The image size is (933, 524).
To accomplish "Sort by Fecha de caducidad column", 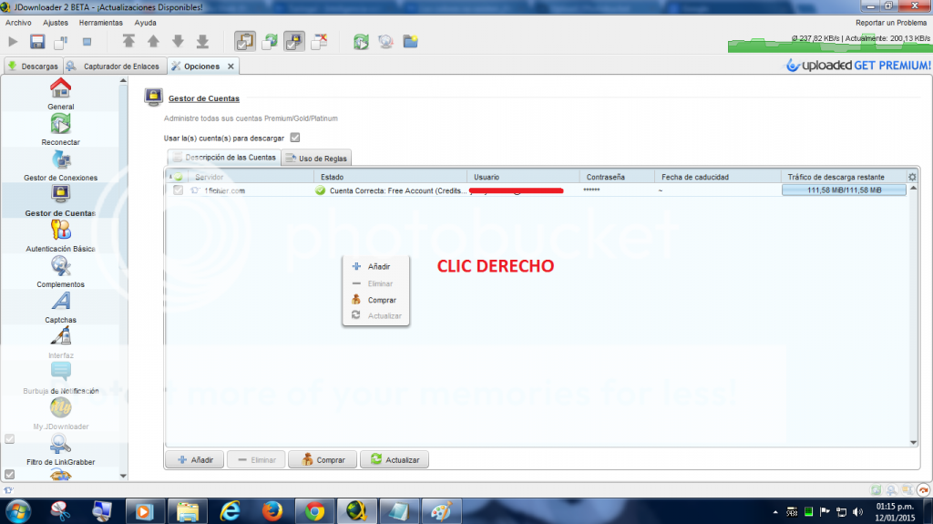I will (718, 177).
